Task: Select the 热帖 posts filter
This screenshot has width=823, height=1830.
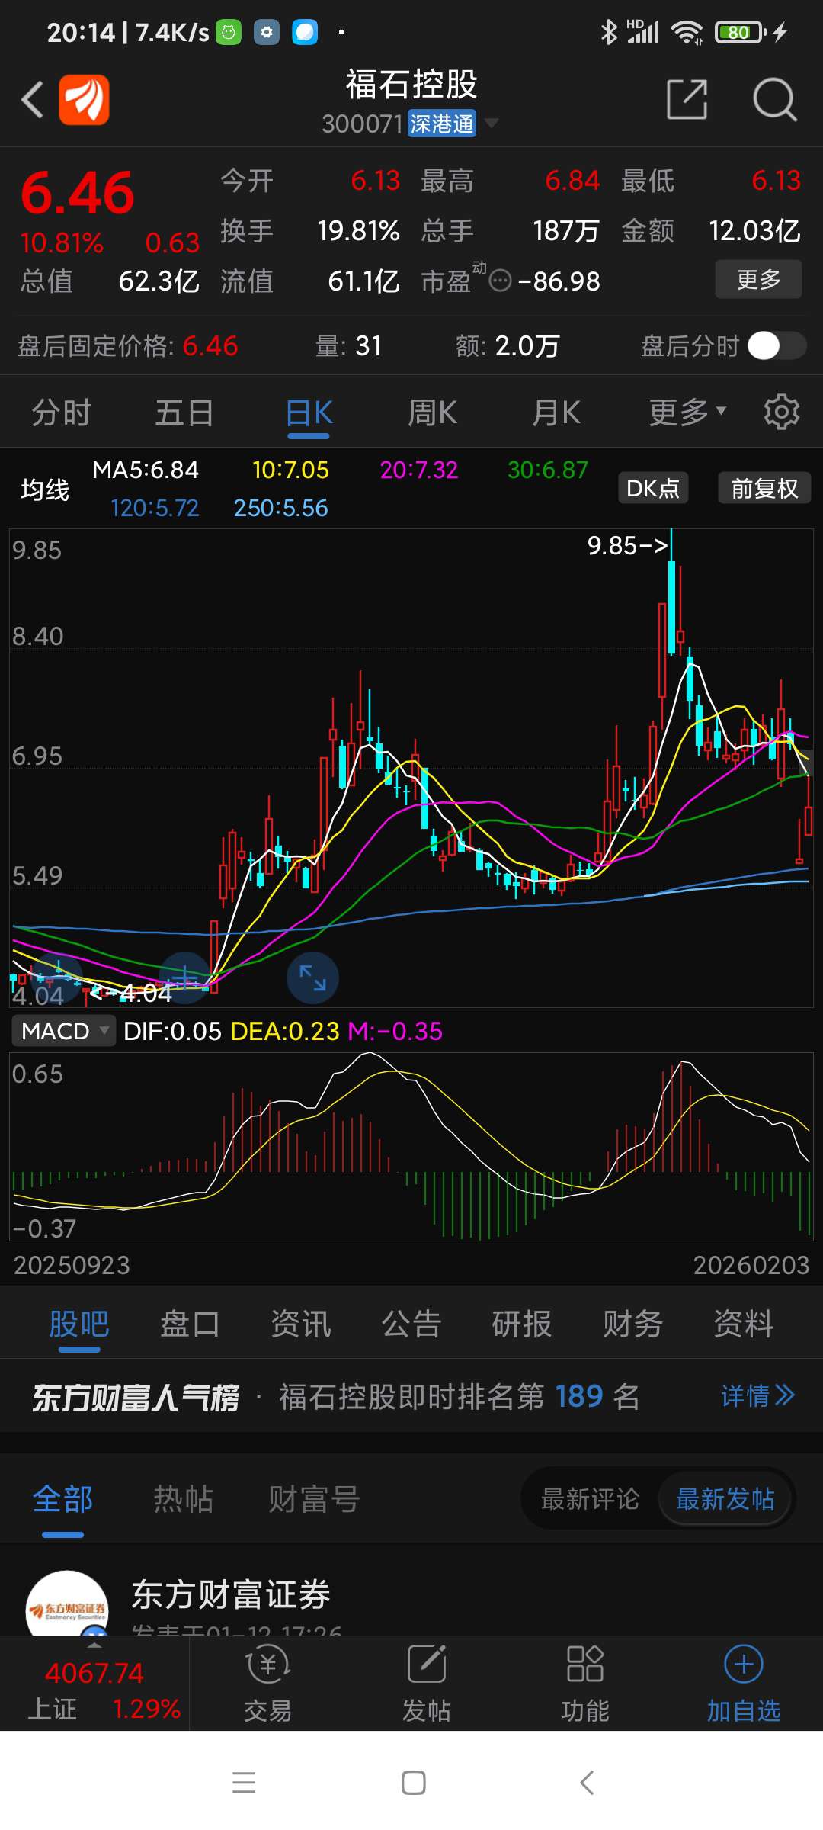Action: point(183,1499)
